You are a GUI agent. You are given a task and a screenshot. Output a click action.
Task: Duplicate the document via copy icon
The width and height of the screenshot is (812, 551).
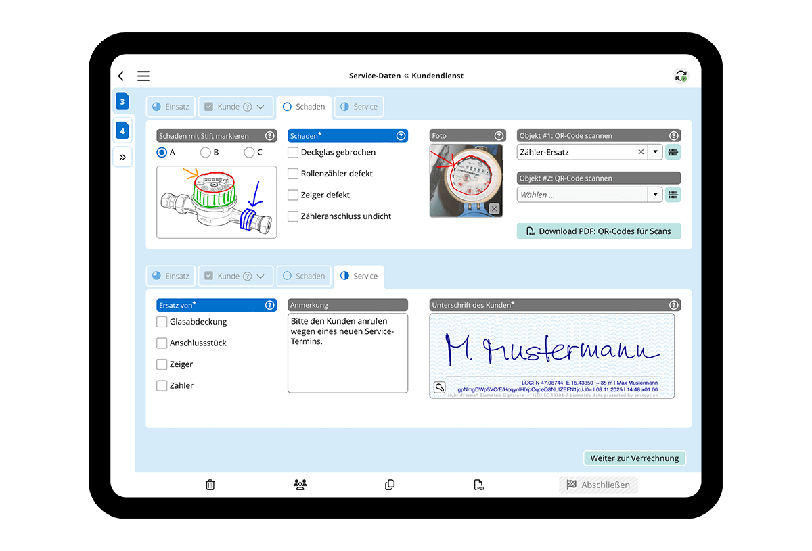pos(390,485)
